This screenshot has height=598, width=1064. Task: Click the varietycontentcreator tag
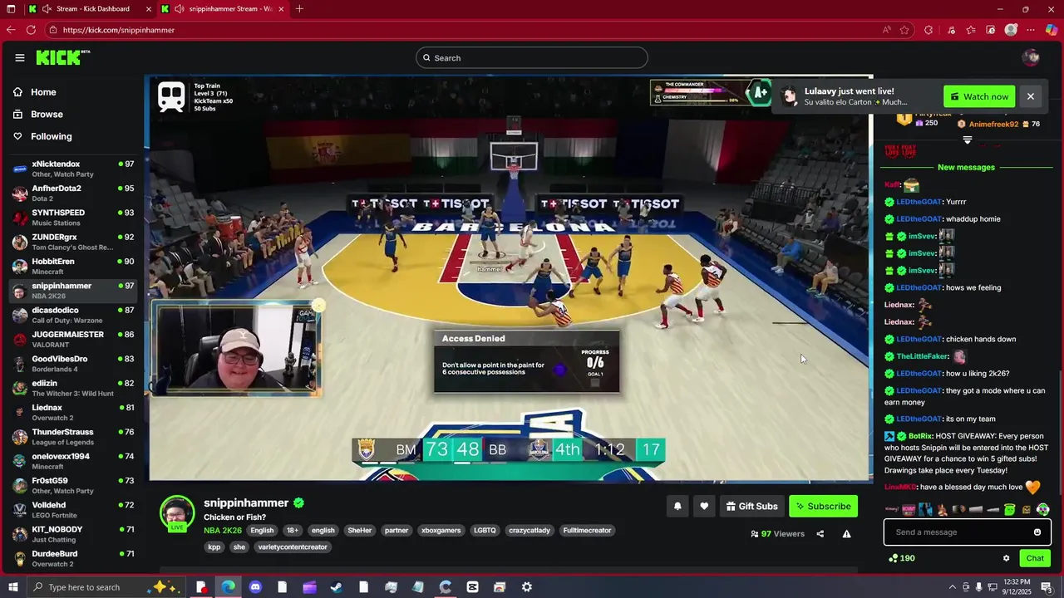coord(293,547)
